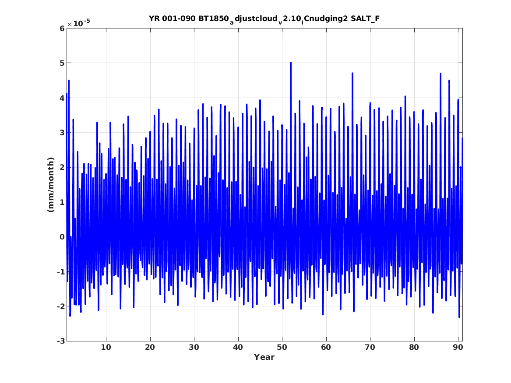Click x-axis tick label '60'
511x383 pixels.
[x=326, y=347]
